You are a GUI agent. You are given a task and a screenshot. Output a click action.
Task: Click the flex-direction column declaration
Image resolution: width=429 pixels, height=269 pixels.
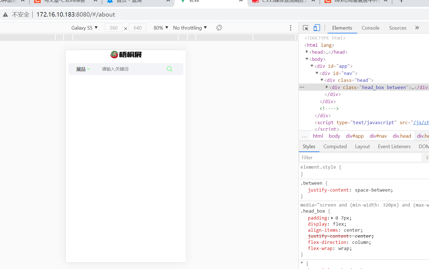click(x=339, y=242)
